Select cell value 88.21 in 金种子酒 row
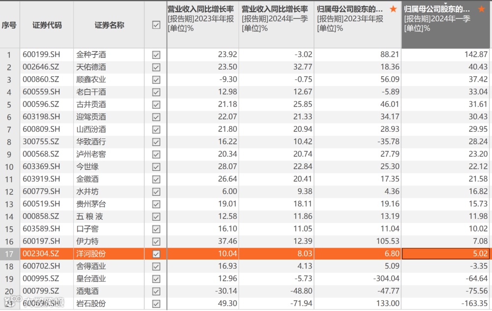 (x=390, y=54)
